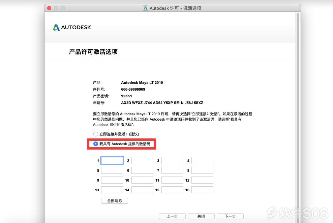Screen dimensions: 333x223
Task: Click the 产品许可激活选项 heading
Action: pos(93,52)
